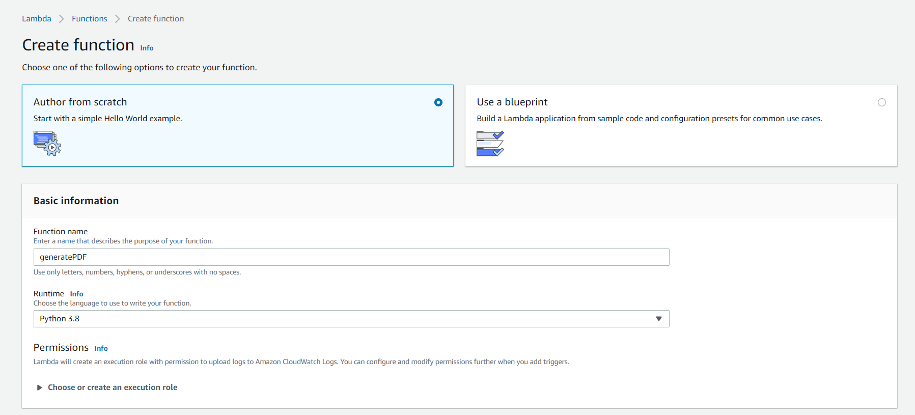Click the Permissions heading
915x415 pixels.
61,347
